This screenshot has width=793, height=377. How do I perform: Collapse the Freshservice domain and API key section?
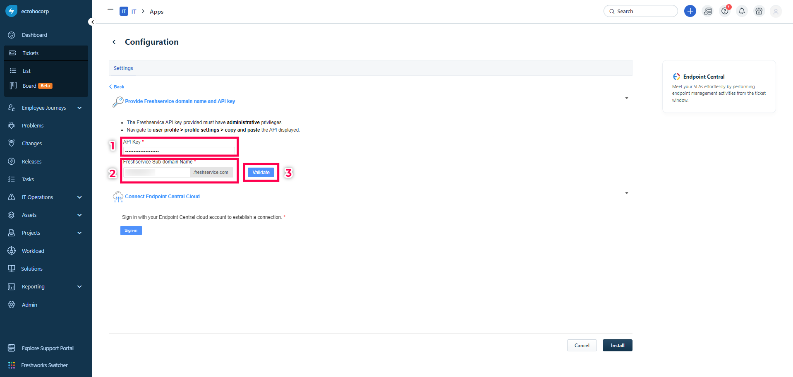627,98
